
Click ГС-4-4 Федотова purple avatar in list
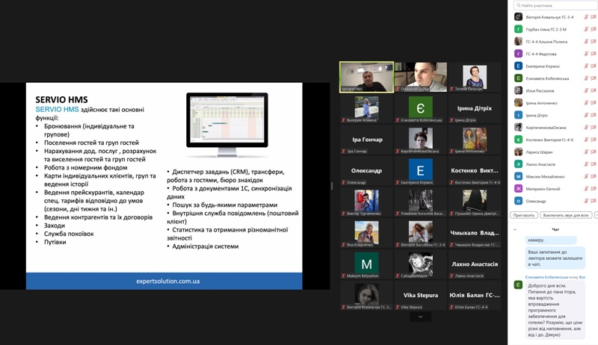tap(518, 54)
